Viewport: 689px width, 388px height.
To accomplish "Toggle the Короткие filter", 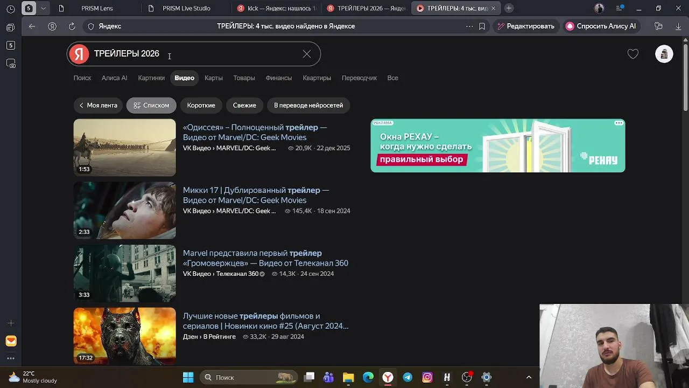I will coord(201,105).
